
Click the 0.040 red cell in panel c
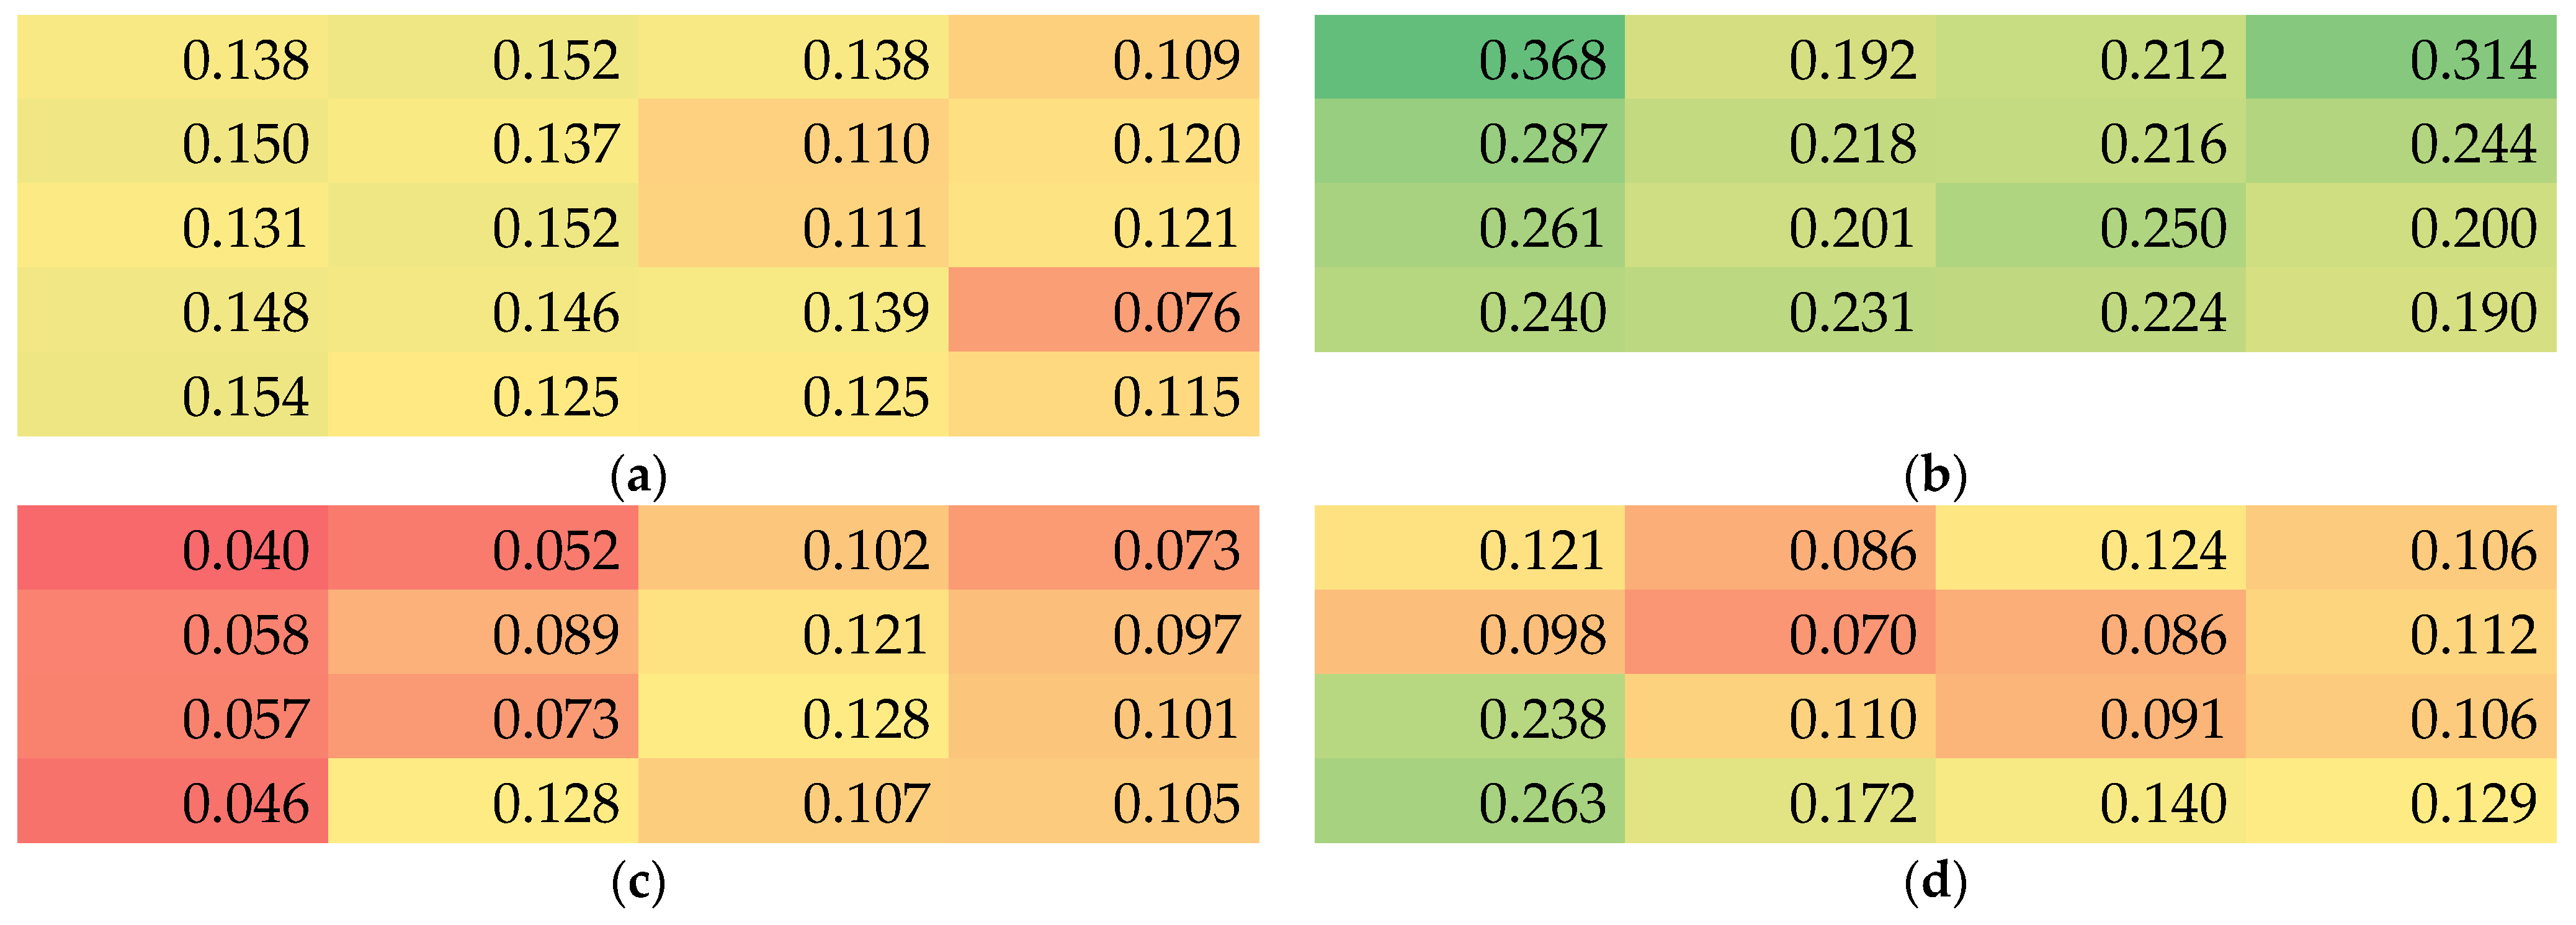172,547
